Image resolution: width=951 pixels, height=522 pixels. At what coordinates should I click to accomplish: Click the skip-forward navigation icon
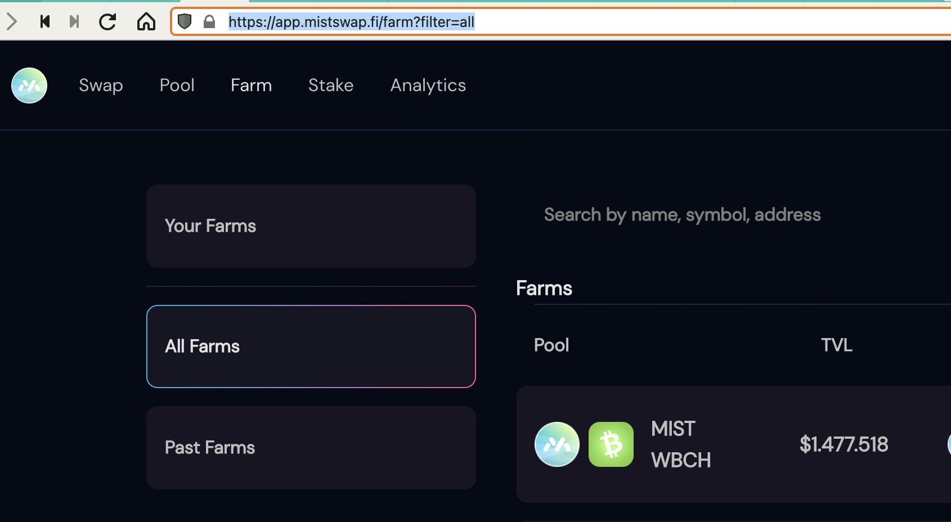(x=74, y=22)
